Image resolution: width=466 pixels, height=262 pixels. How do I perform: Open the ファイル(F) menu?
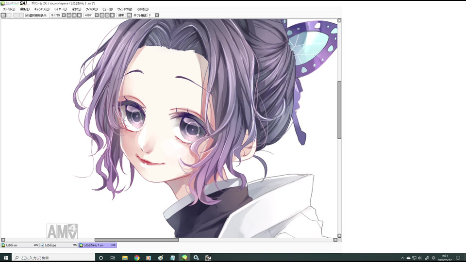[9, 9]
